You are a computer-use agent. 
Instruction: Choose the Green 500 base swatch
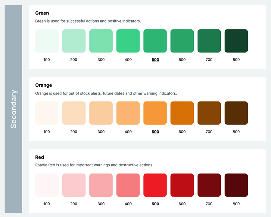tap(155, 41)
